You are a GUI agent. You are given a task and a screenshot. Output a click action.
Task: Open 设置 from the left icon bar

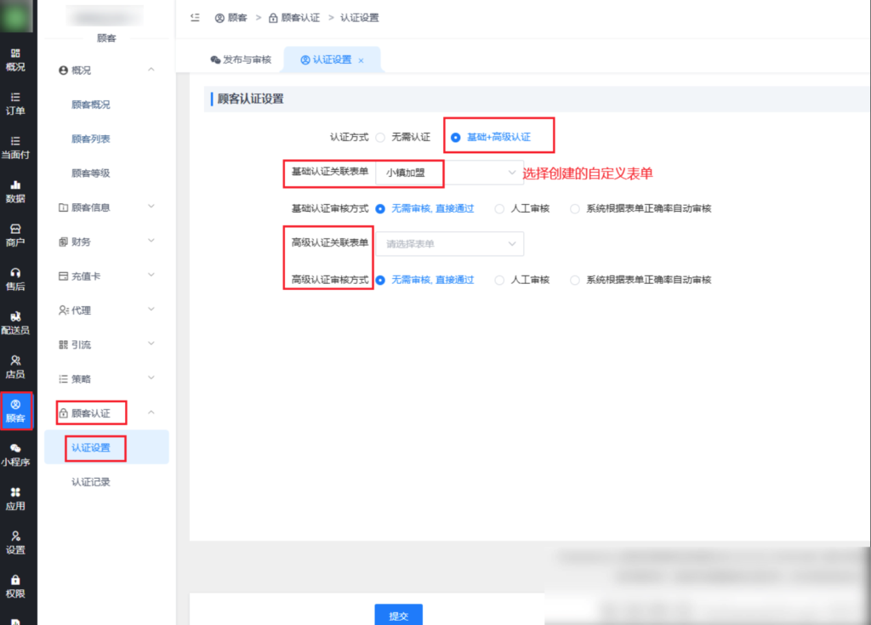click(17, 544)
